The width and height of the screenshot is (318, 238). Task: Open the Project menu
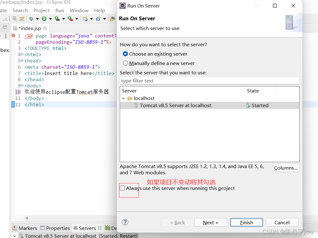pos(42,11)
